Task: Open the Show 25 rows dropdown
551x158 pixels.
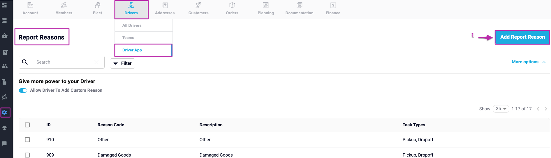Action: pos(501,109)
